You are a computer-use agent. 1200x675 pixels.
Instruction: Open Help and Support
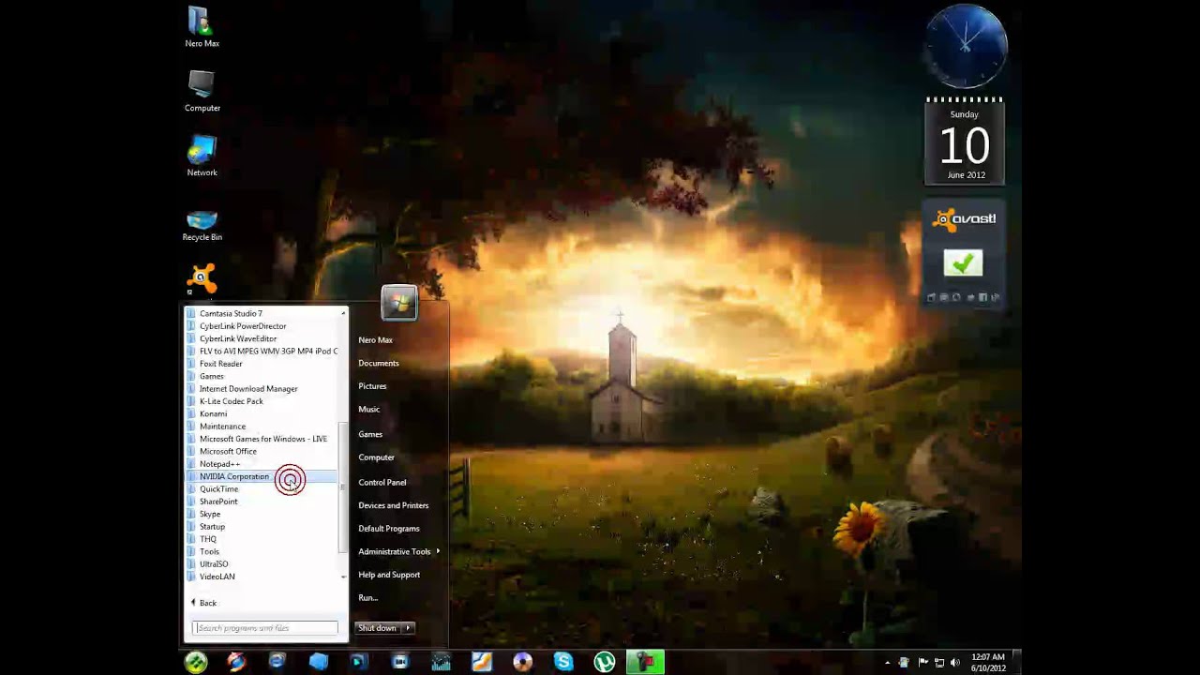click(389, 575)
